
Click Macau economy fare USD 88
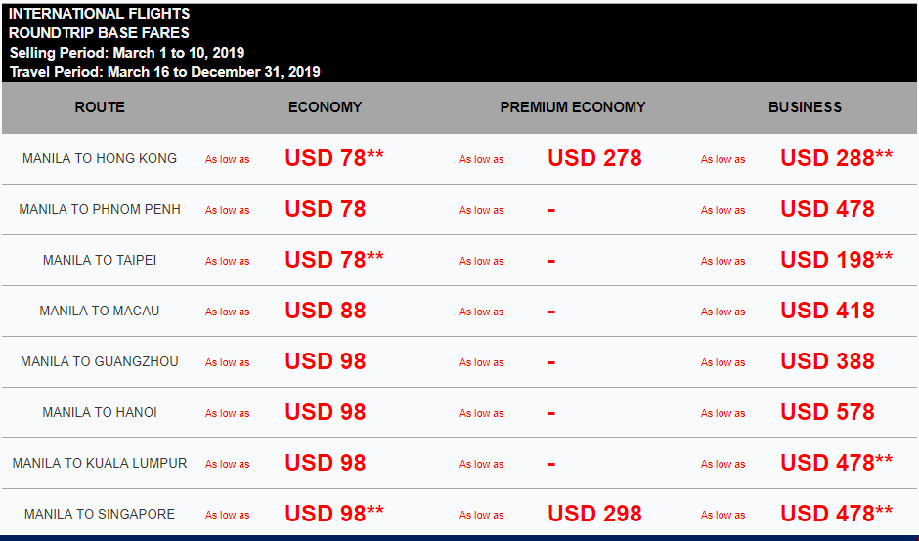326,311
